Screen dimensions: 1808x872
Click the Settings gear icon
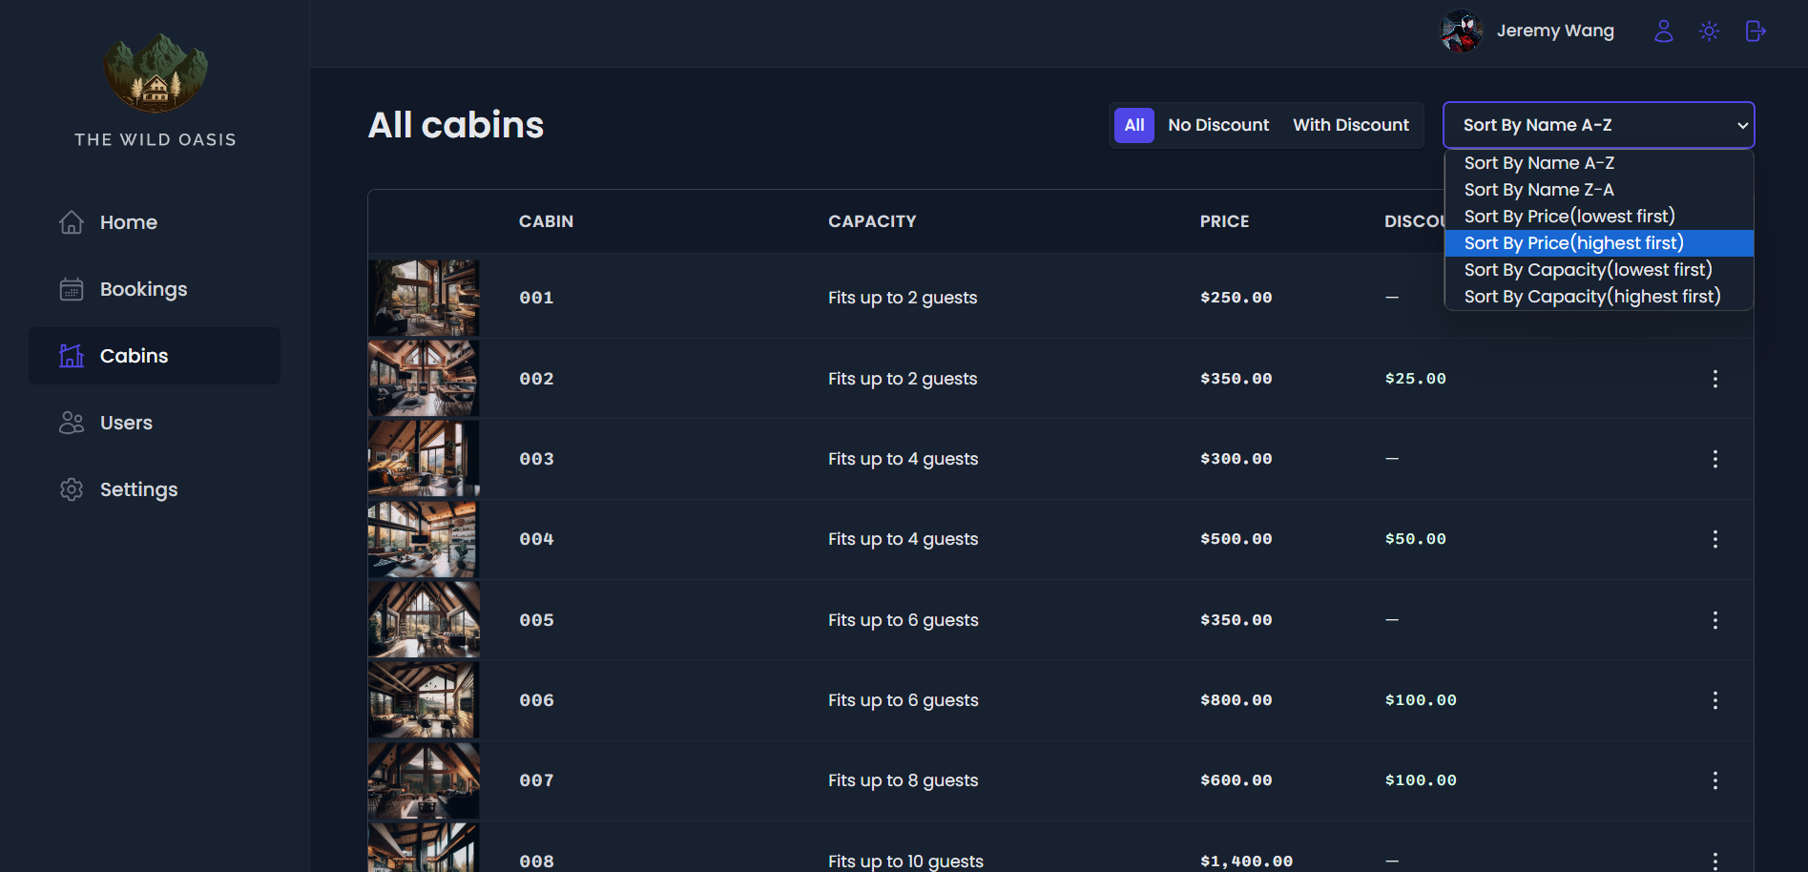tap(71, 489)
